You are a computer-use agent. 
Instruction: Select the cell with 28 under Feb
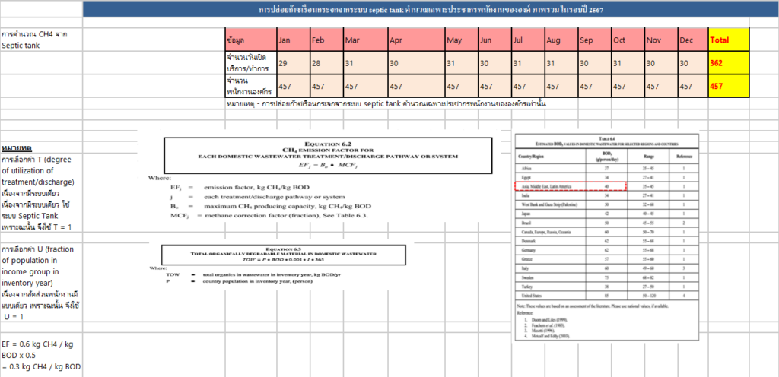(x=325, y=63)
